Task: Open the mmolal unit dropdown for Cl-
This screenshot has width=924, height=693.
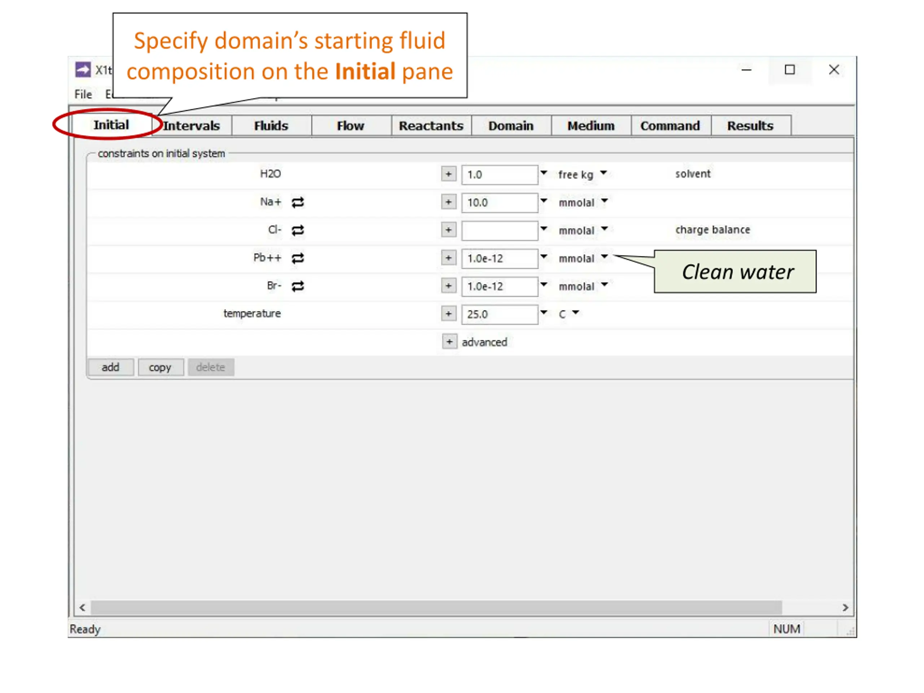Action: tap(605, 228)
